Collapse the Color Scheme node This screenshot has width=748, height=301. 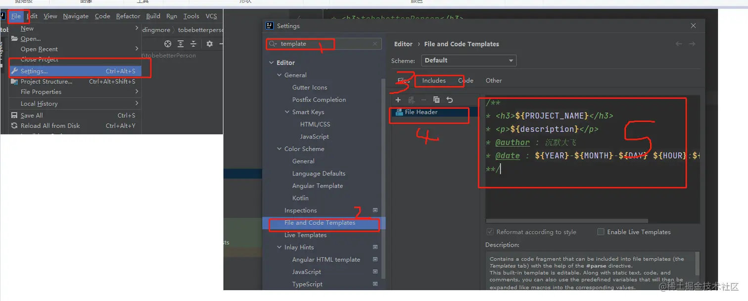coord(280,149)
